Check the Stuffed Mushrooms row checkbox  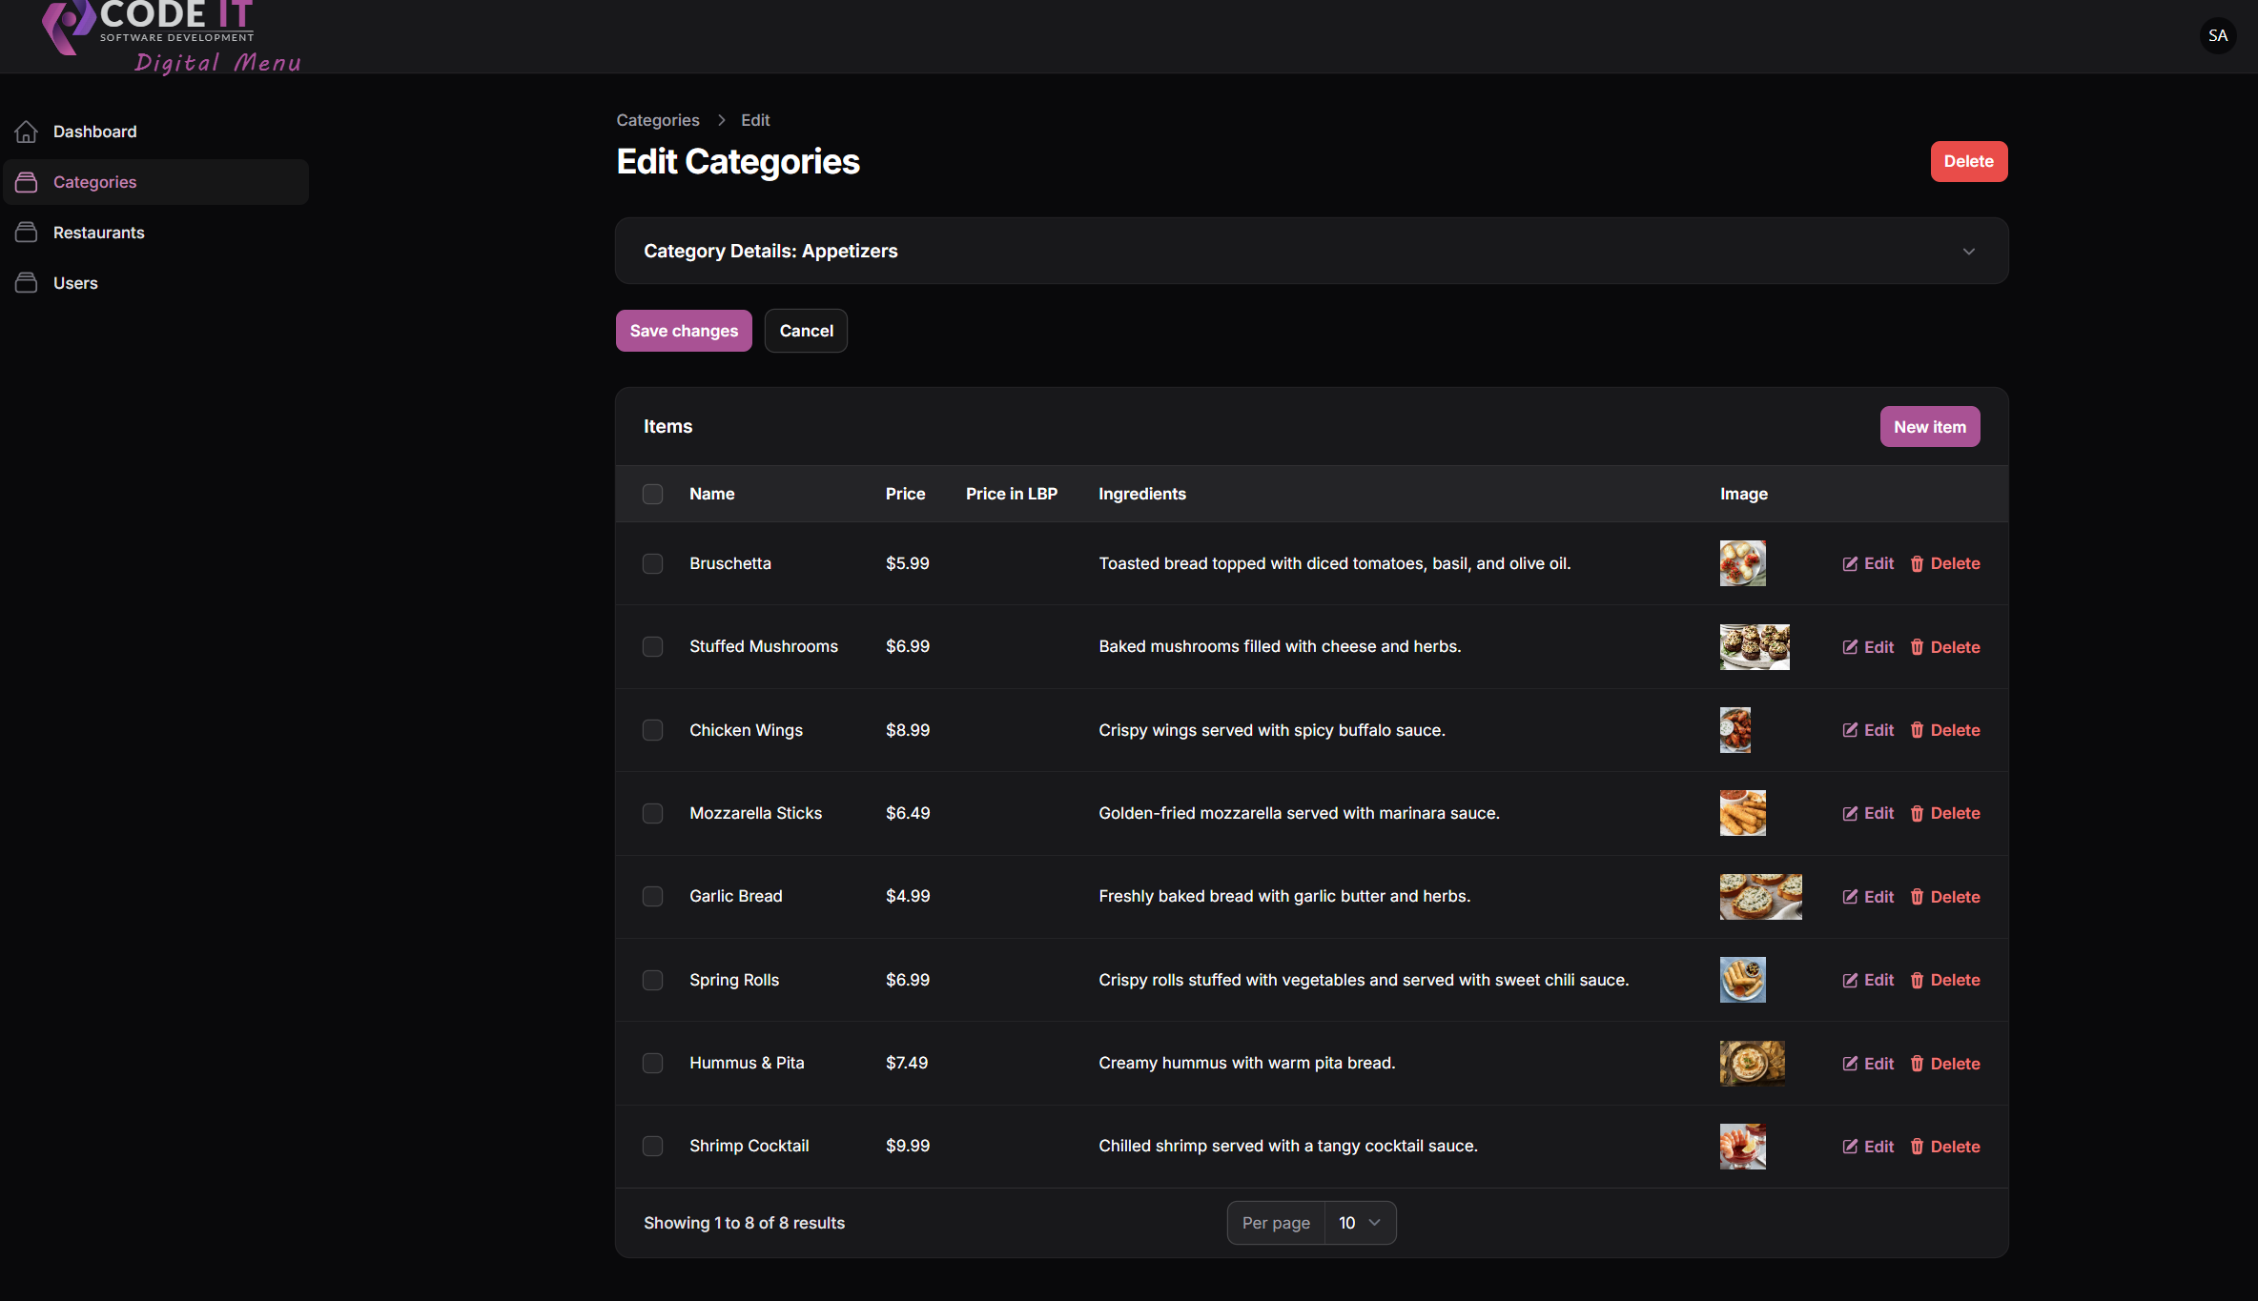652,646
